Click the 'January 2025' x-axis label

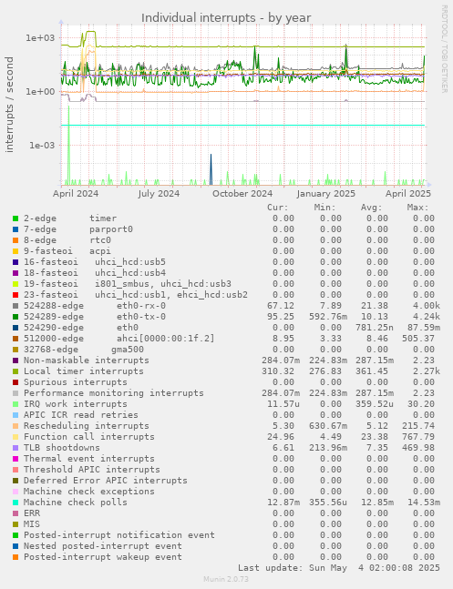click(325, 194)
